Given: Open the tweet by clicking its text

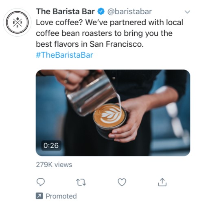Looking at the screenshot, I should 109,33.
